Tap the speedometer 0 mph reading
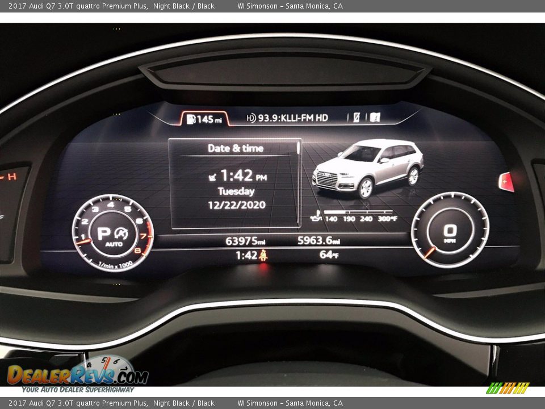Viewport: 545px width, 409px height. point(450,233)
